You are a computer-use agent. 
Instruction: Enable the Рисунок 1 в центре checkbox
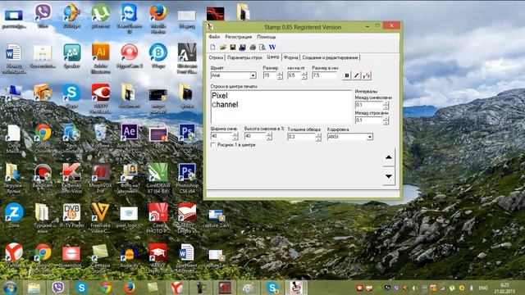(x=212, y=145)
